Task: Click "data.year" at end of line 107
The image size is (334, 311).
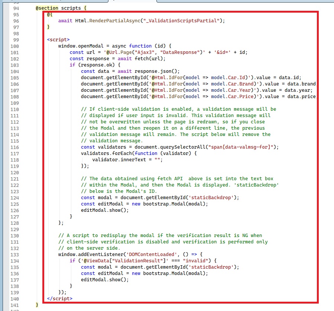Action: coord(297,90)
